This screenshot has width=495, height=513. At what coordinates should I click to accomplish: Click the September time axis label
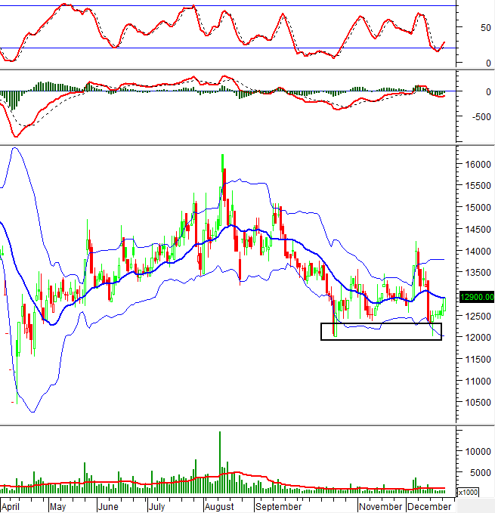tap(277, 506)
